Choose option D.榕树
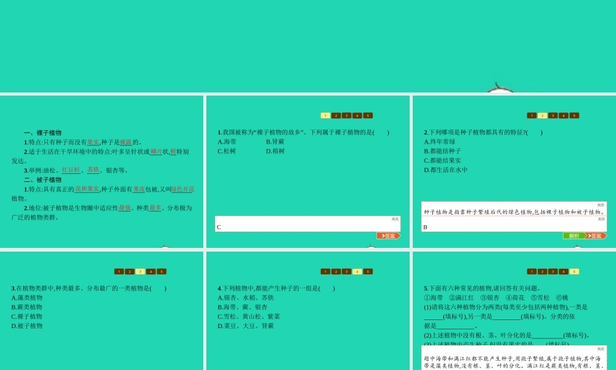The image size is (616, 370). 275,151
